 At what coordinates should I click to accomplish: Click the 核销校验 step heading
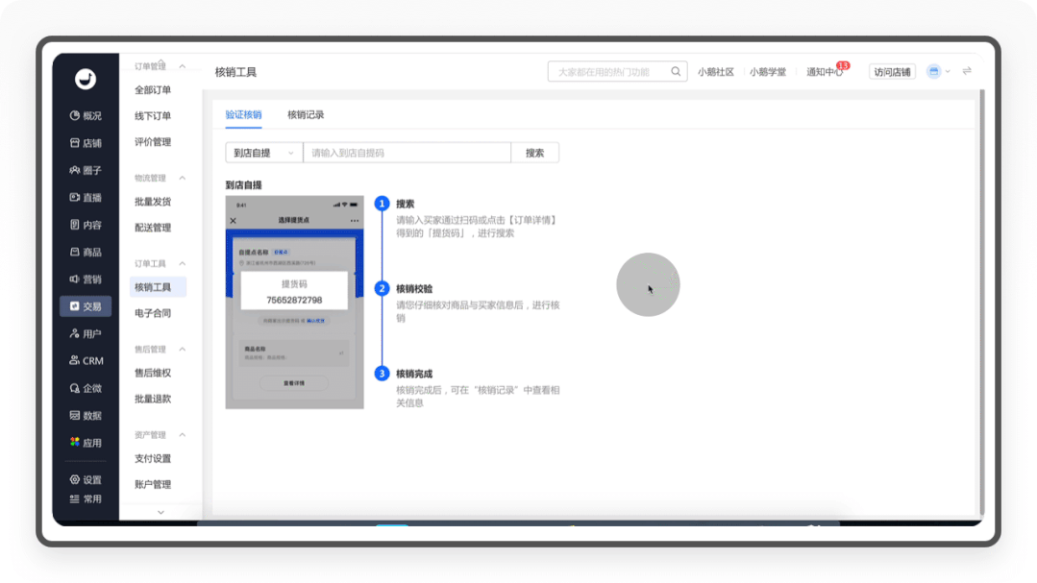pyautogui.click(x=414, y=289)
